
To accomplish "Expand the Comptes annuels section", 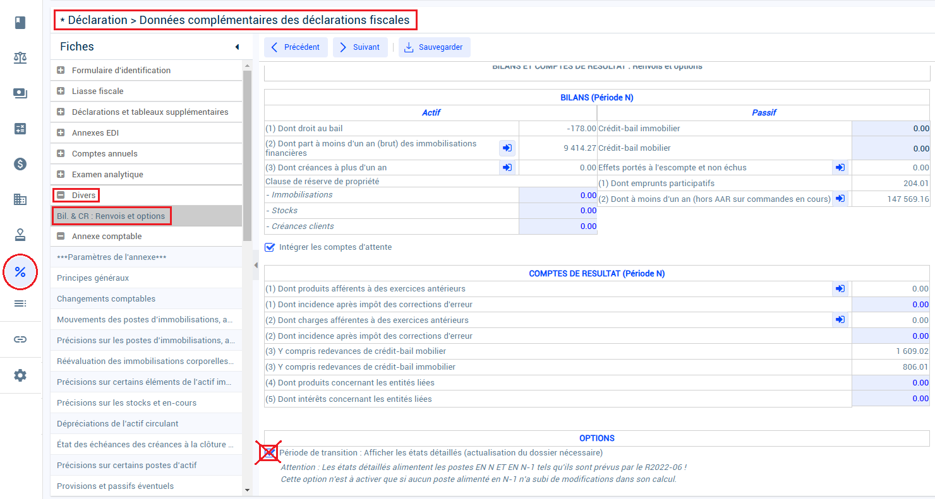I will point(61,153).
